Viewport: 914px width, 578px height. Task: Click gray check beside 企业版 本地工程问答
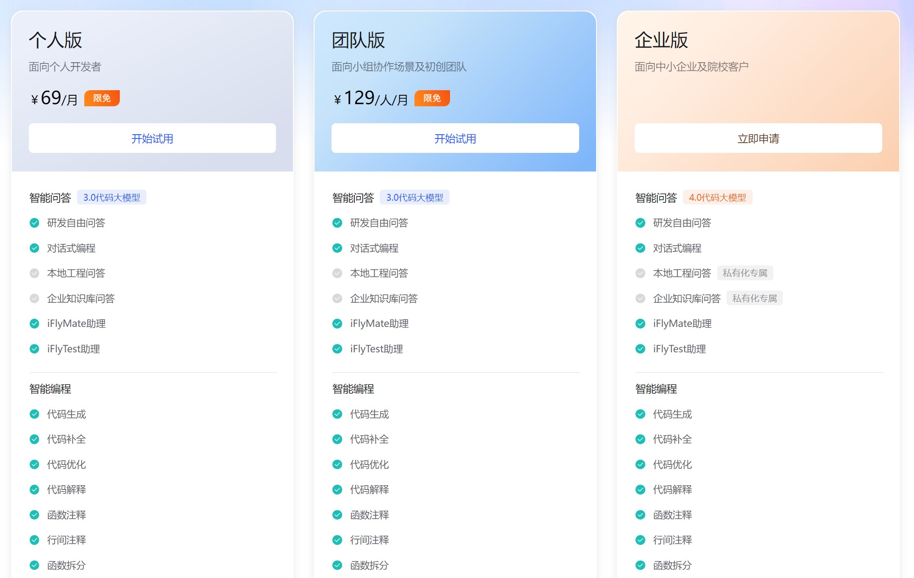point(640,273)
